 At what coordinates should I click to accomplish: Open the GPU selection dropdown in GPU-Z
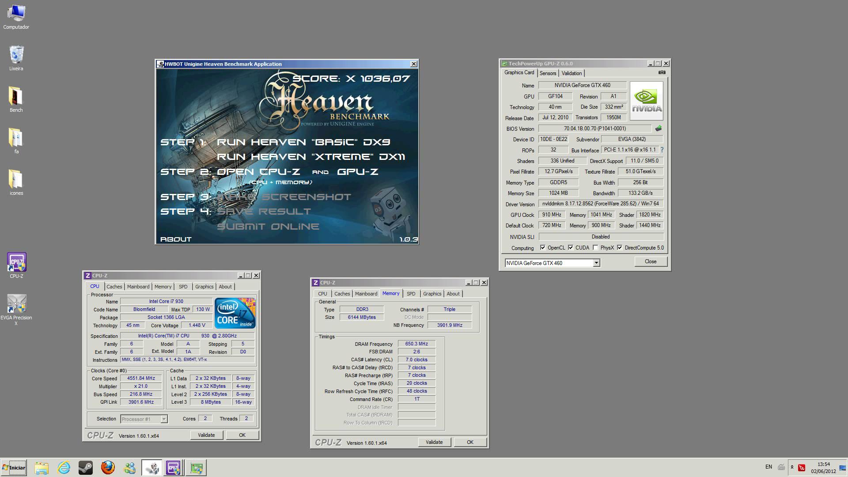[596, 263]
